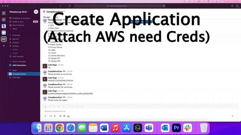Collapse the Apps section
The image size is (241, 135).
[x=10, y=70]
